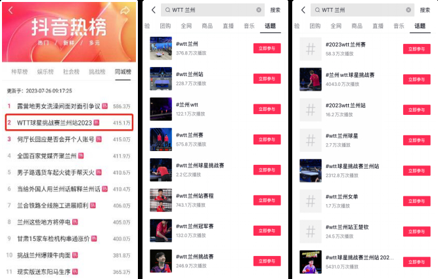Tap 立即参与 next to #兰州wtt球星挑战赛
This screenshot has width=438, height=279.
click(x=417, y=79)
